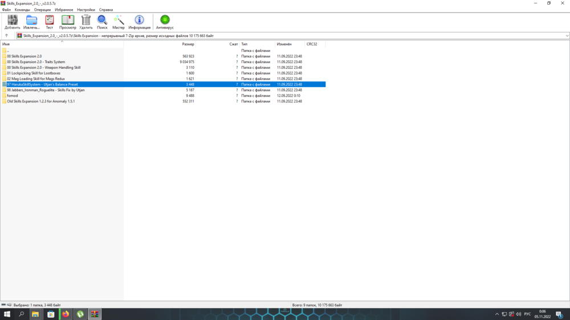Sort by the Тип column header
The height and width of the screenshot is (320, 570).
click(258, 44)
